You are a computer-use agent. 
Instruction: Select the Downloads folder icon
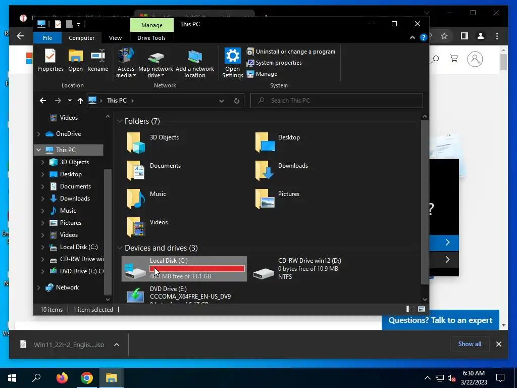click(x=265, y=171)
